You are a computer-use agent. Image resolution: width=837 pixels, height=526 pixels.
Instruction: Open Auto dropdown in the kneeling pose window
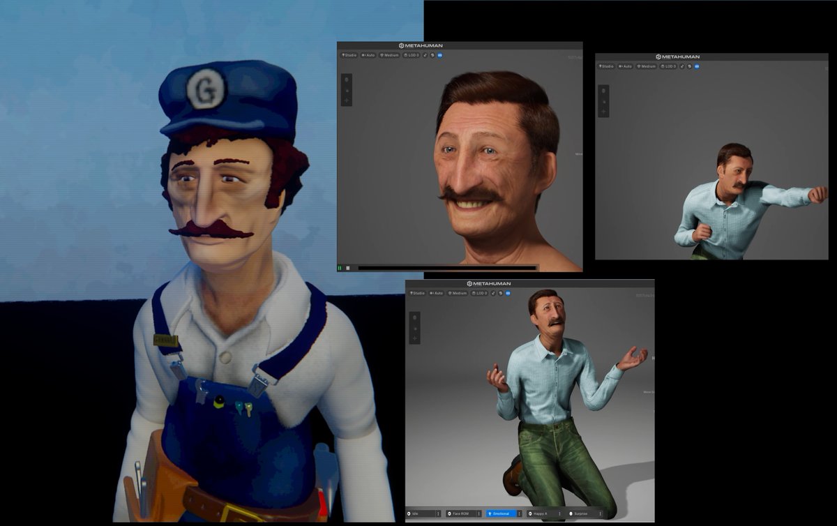(x=436, y=293)
